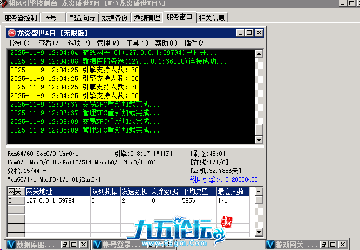360x250 pixels.
Task: Click the log line 游戏网关[0](127.0.0.1:59794)已打开
Action: click(x=113, y=53)
